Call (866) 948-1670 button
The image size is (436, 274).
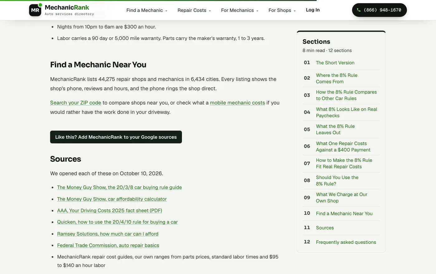click(379, 10)
